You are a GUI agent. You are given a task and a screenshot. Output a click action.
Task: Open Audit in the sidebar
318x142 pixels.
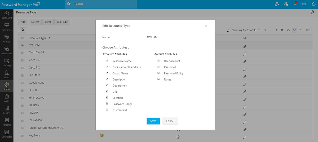[x=7, y=98]
